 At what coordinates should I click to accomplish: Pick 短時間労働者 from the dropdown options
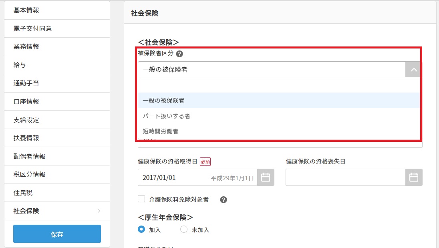point(160,131)
